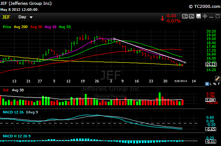221x146 pixels.
Task: Click the Vol indicator label
Action: pos(6,90)
